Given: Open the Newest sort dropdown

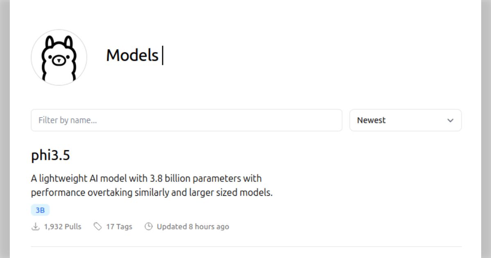Looking at the screenshot, I should (x=405, y=120).
